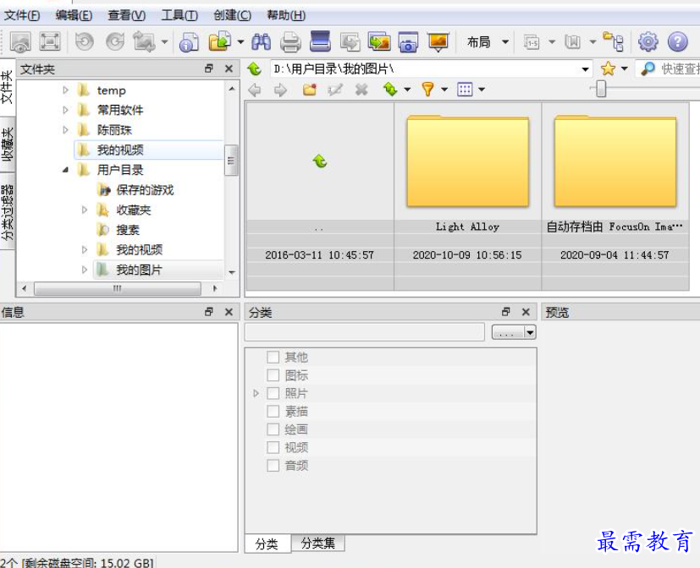The image size is (700, 568).
Task: Open the 创建(C) menu
Action: pyautogui.click(x=232, y=15)
